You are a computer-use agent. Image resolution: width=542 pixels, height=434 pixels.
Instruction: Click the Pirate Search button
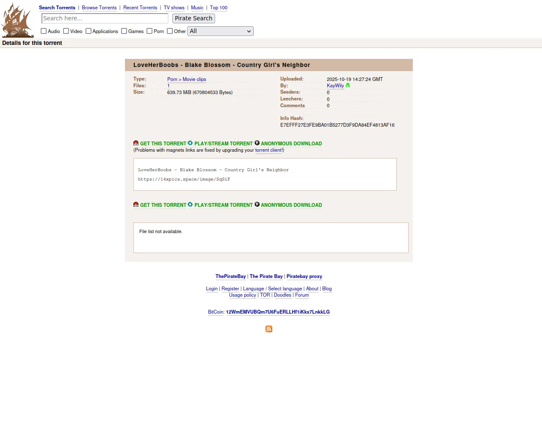click(x=194, y=18)
